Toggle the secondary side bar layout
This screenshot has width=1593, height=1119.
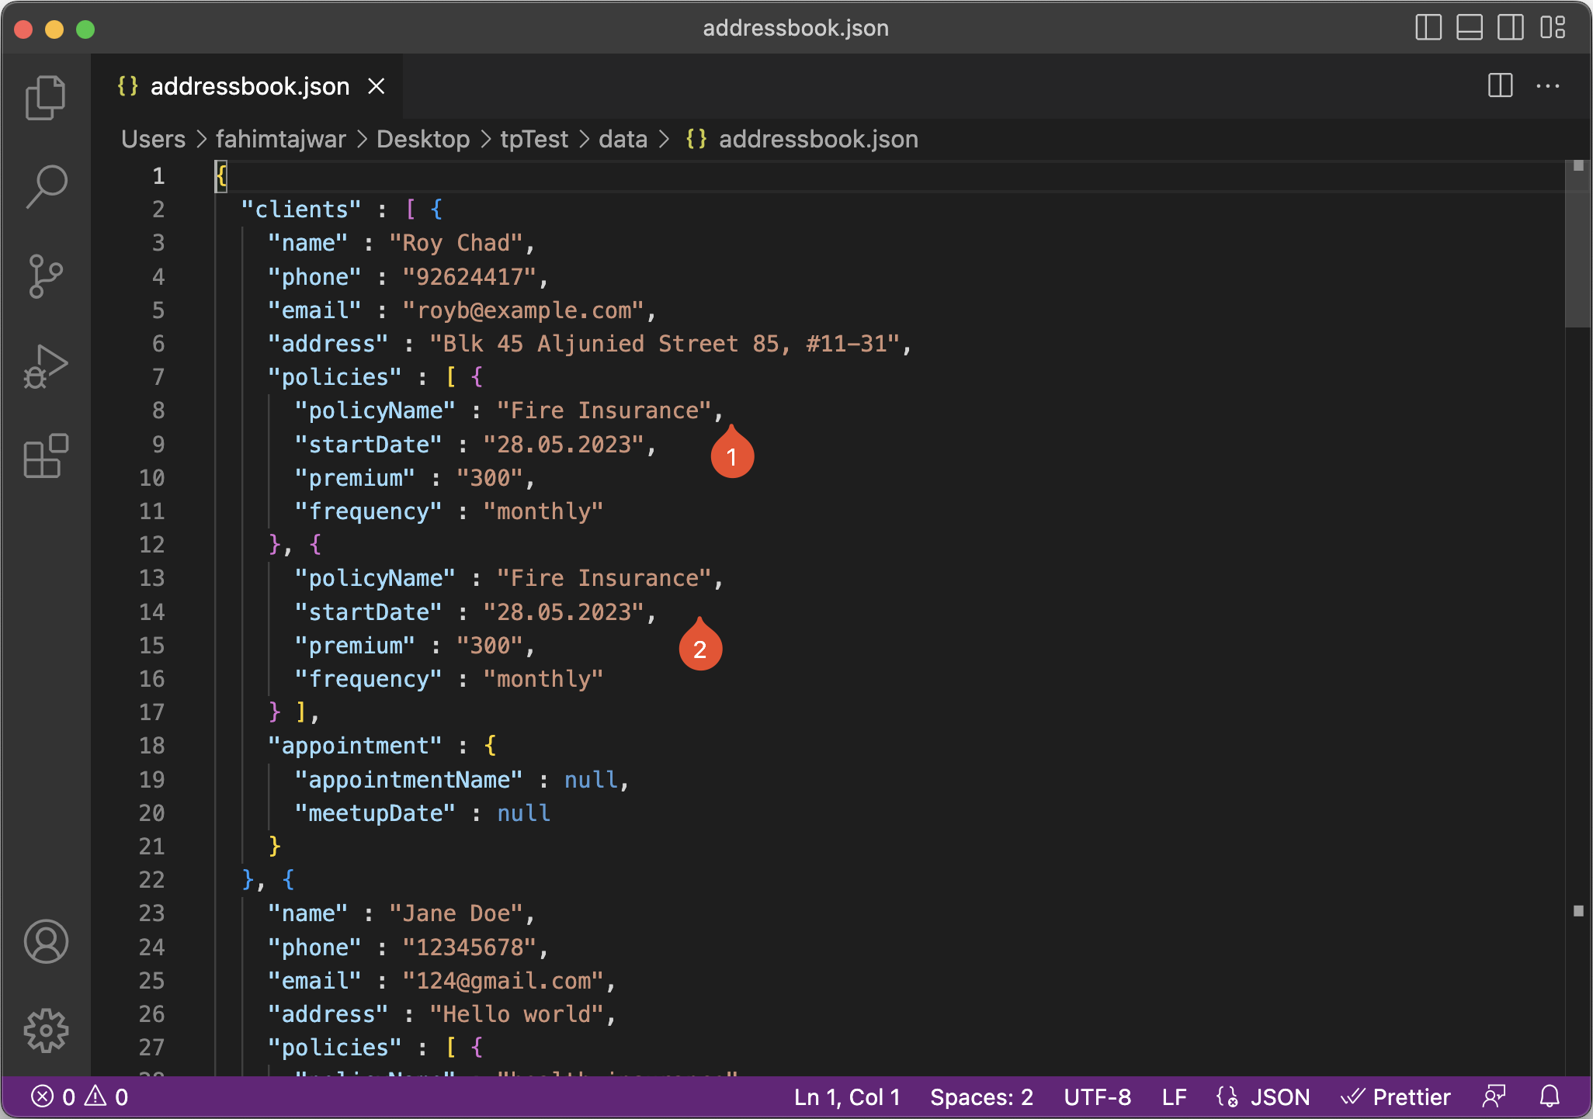[1511, 28]
